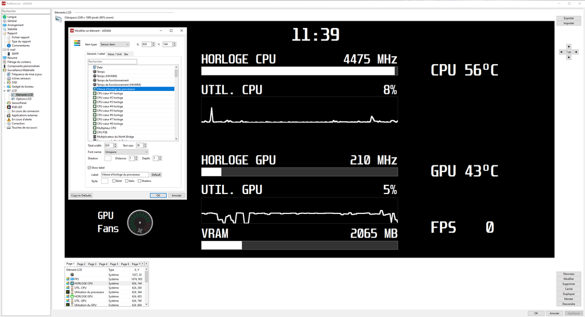The height and width of the screenshot is (317, 585).
Task: Click the Dupliquer button
Action: click(568, 294)
